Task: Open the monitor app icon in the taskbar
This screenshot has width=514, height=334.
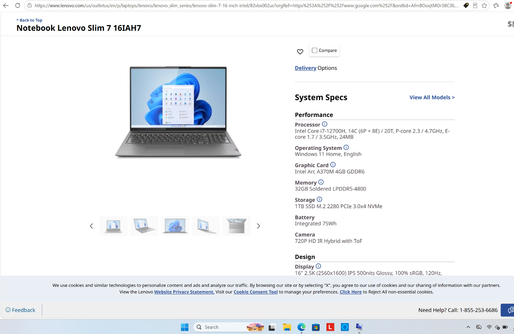Action: pyautogui.click(x=359, y=327)
